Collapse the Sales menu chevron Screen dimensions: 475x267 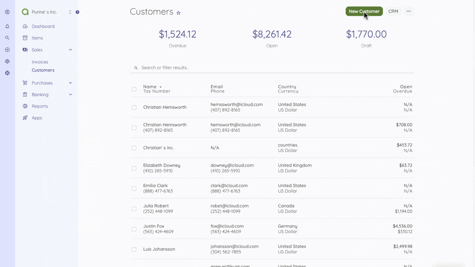(x=70, y=50)
